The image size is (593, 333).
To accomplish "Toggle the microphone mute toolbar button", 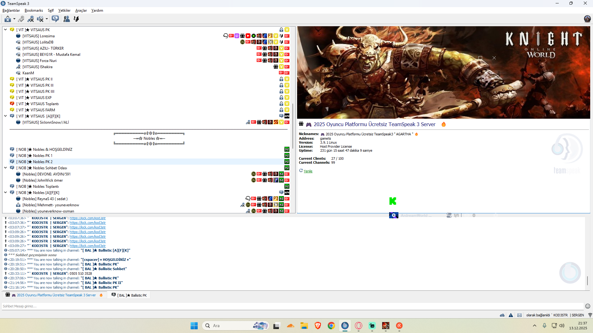I will pos(31,19).
